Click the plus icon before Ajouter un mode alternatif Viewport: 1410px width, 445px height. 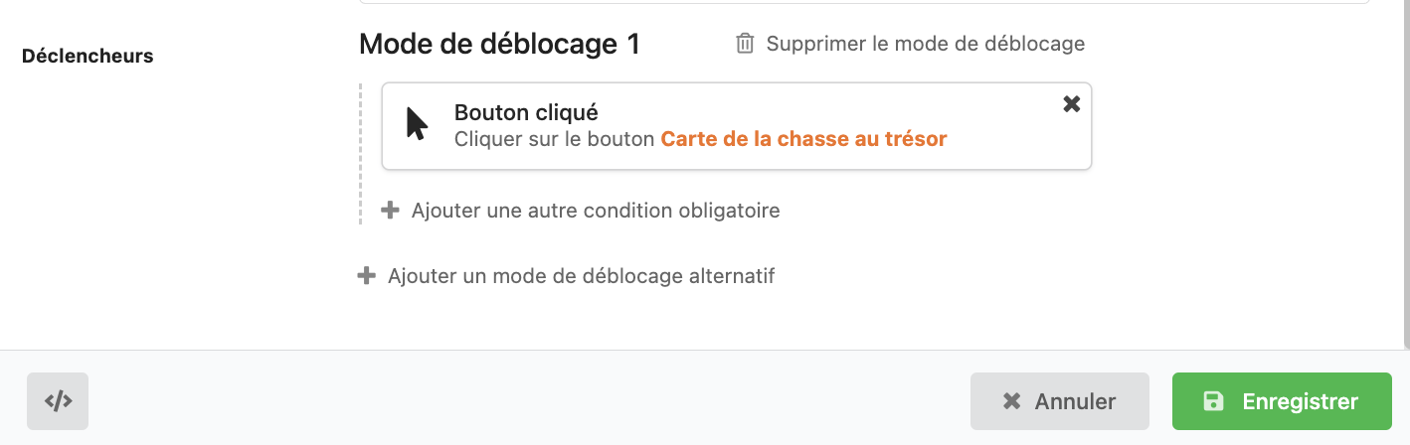pos(367,276)
